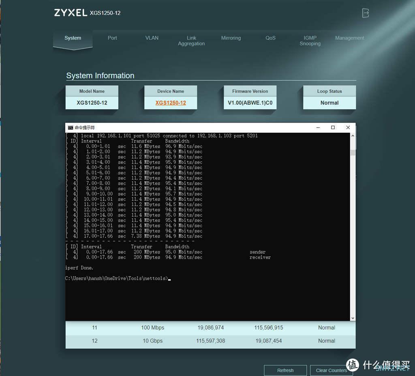Image resolution: width=415 pixels, height=376 pixels.
Task: Click the Firmware Version header label
Action: pos(250,91)
